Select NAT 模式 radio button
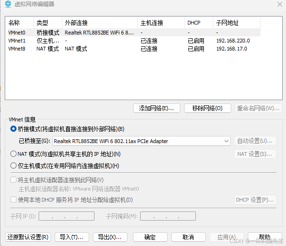This screenshot has width=286, height=246. click(x=14, y=154)
